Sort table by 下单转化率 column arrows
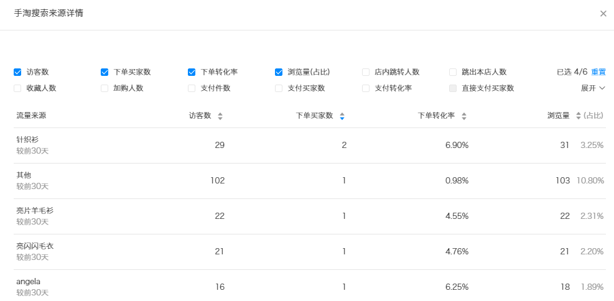The height and width of the screenshot is (301, 614). coord(464,116)
